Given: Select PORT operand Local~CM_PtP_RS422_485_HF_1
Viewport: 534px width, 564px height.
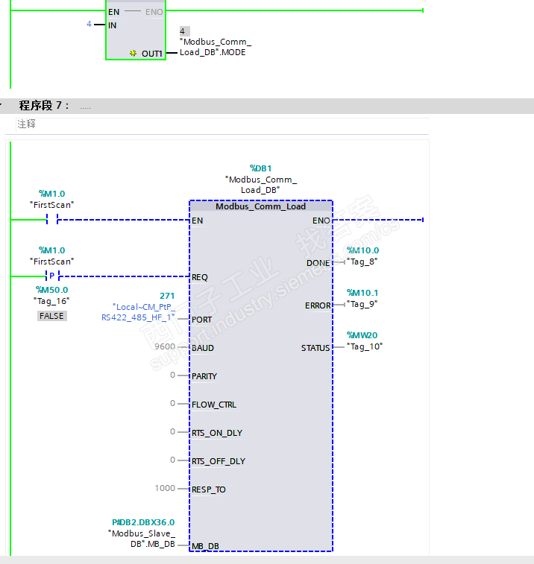Looking at the screenshot, I should pyautogui.click(x=138, y=312).
